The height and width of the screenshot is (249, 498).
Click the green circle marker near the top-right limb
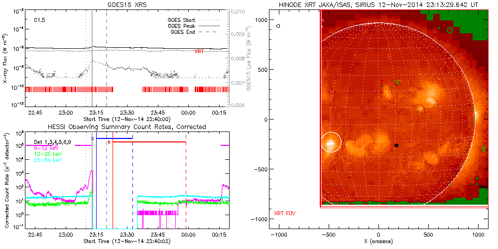tap(450, 30)
